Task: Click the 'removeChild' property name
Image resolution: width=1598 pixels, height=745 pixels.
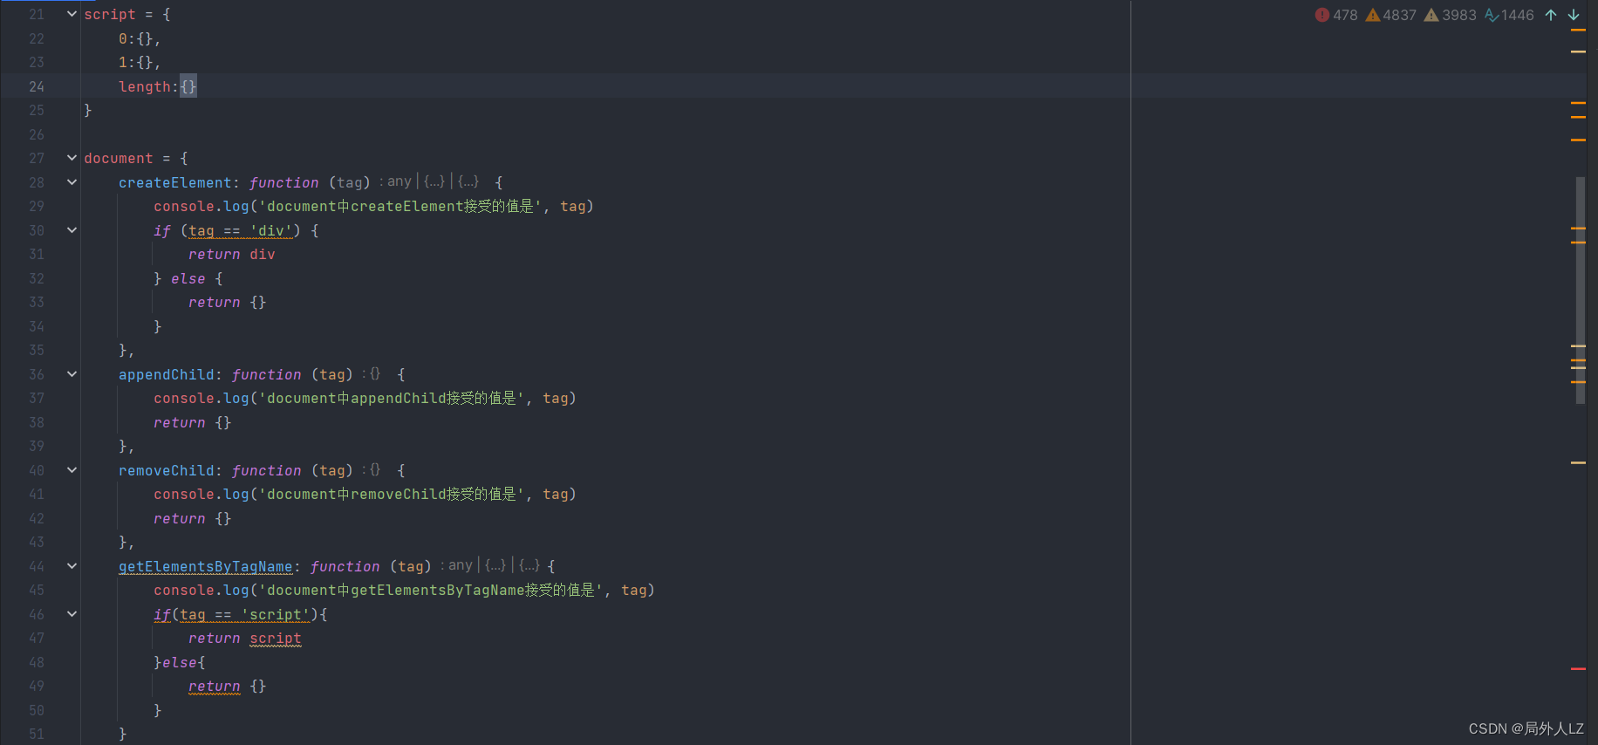Action: point(167,470)
